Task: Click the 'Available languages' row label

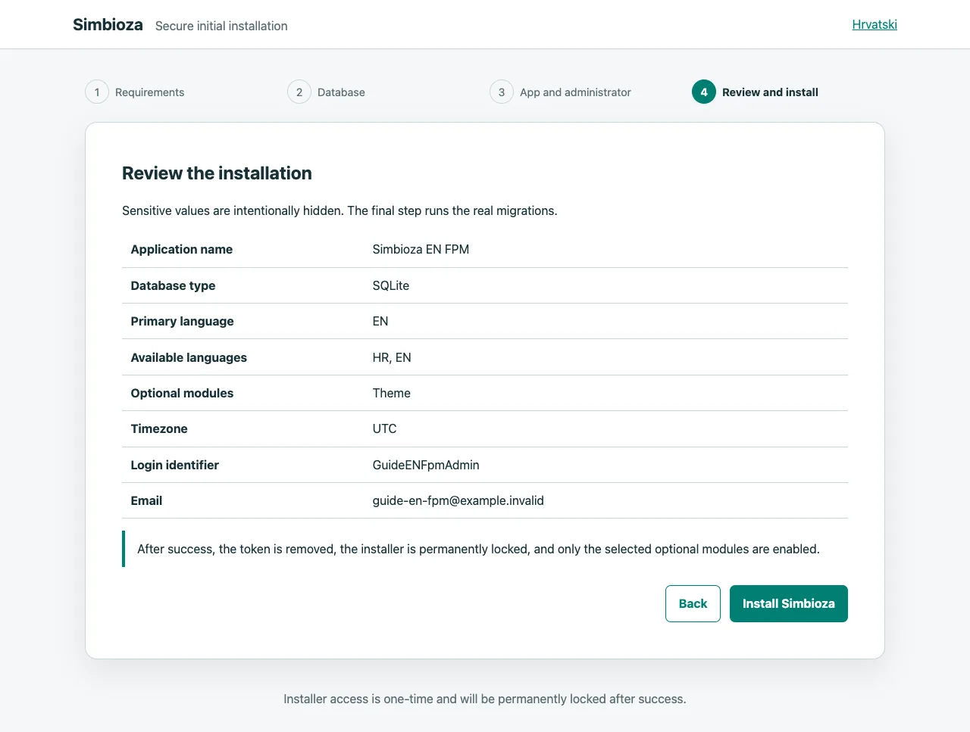Action: [189, 357]
